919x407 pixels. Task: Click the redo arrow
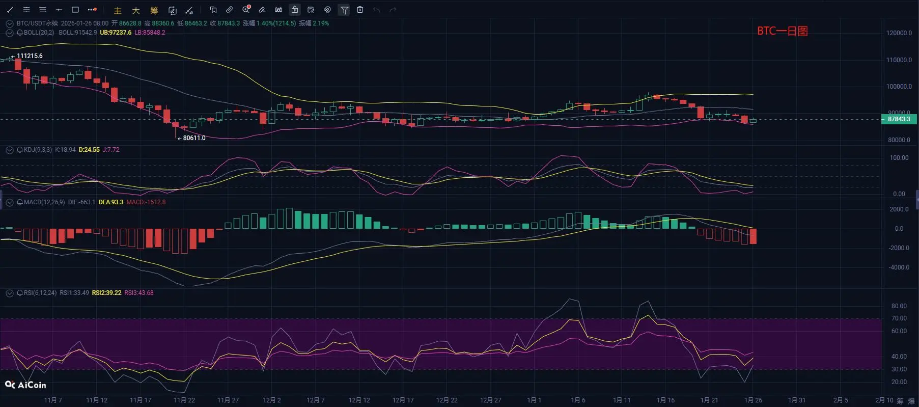click(393, 10)
